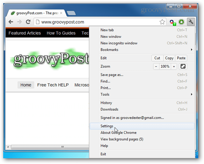This screenshot has height=164, width=204.
Task: Open the extension icon with 7 badge
Action: click(x=173, y=22)
